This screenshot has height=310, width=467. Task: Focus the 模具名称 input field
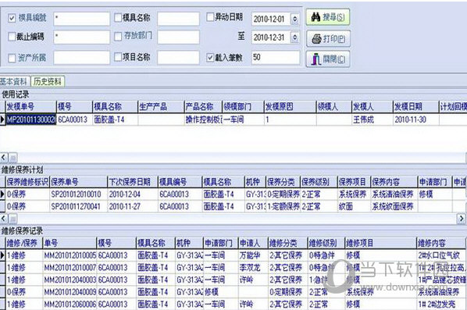coord(178,19)
